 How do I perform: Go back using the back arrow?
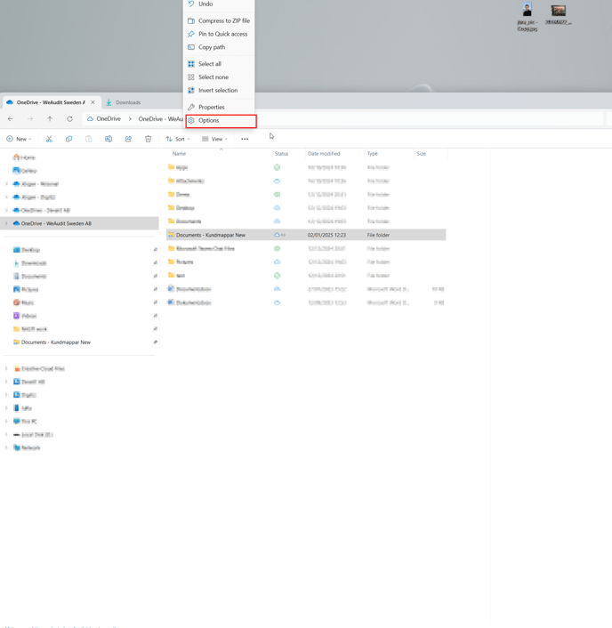pyautogui.click(x=11, y=118)
